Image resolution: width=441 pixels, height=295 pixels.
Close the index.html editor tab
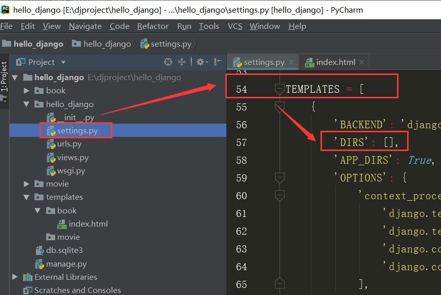tap(362, 62)
